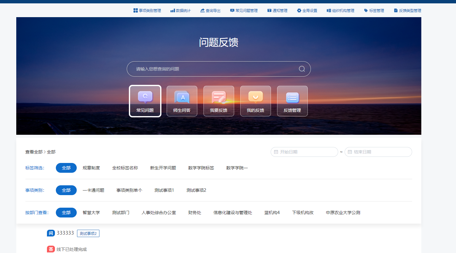Click the answer text 线下已处理完成
Viewport: 456px width, 253px height.
click(x=72, y=250)
